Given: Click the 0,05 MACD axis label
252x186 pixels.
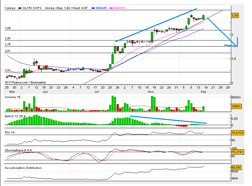Looking at the screenshot, I should [235, 119].
